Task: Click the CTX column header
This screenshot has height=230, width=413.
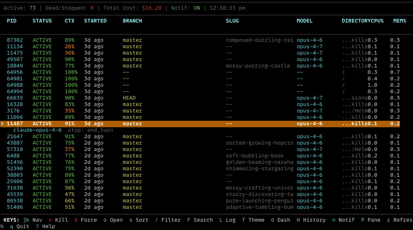Action: coord(70,21)
